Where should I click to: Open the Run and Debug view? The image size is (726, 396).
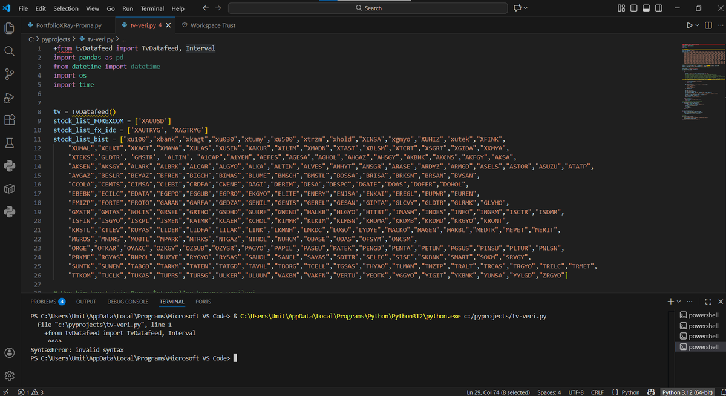coord(9,97)
